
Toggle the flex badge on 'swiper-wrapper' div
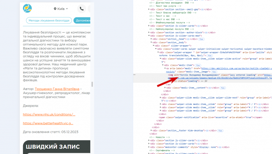tap(210, 55)
